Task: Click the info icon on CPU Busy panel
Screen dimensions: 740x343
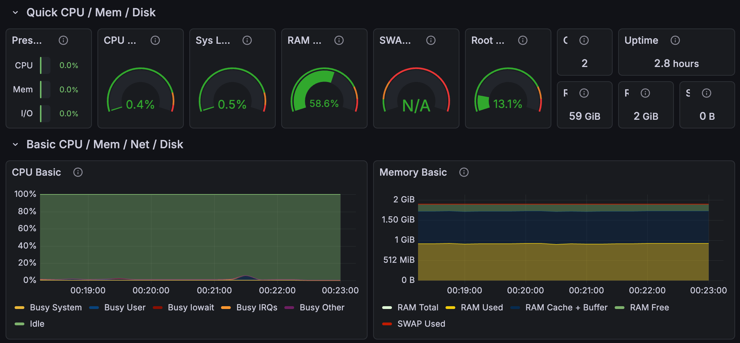Action: point(155,40)
